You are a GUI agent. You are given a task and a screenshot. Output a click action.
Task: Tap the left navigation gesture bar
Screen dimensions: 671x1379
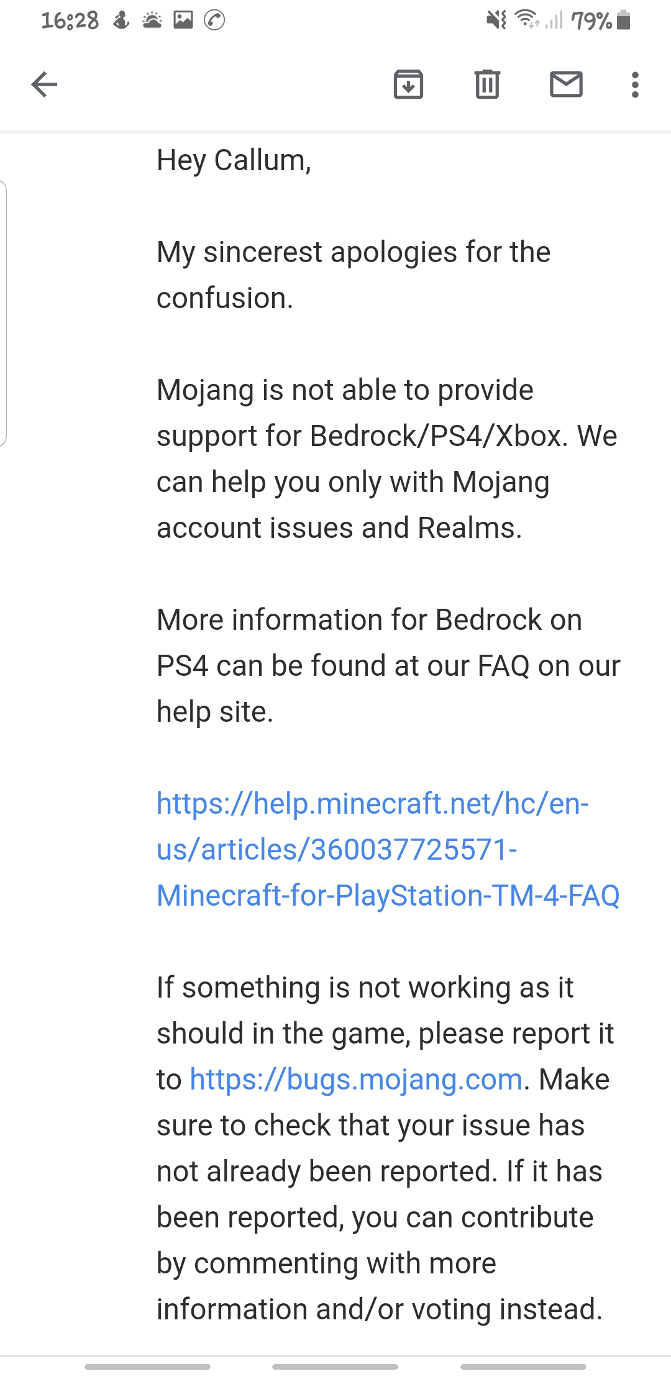coord(147,1367)
